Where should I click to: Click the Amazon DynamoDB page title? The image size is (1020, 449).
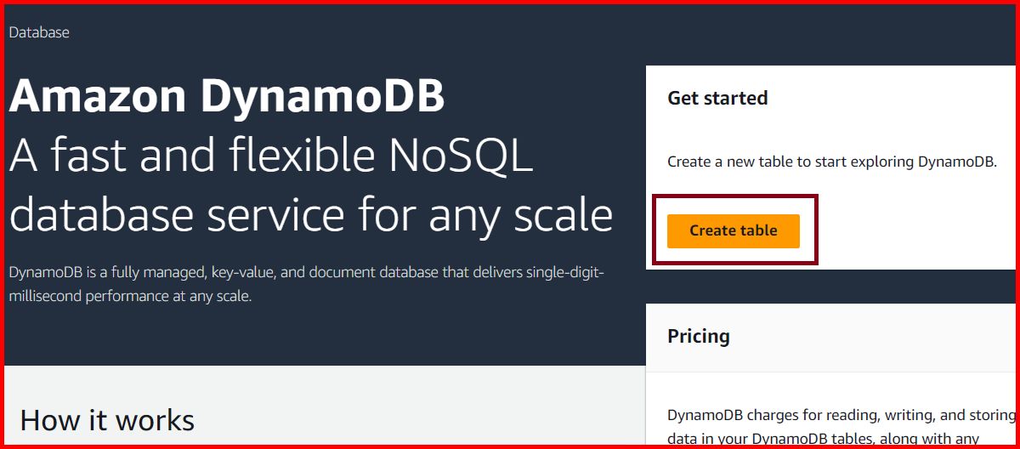point(227,97)
